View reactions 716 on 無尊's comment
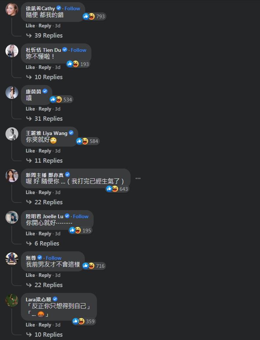This screenshot has height=340, width=260. pyautogui.click(x=94, y=266)
